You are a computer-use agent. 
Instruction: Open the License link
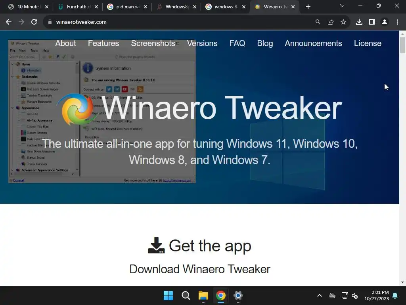(x=368, y=43)
